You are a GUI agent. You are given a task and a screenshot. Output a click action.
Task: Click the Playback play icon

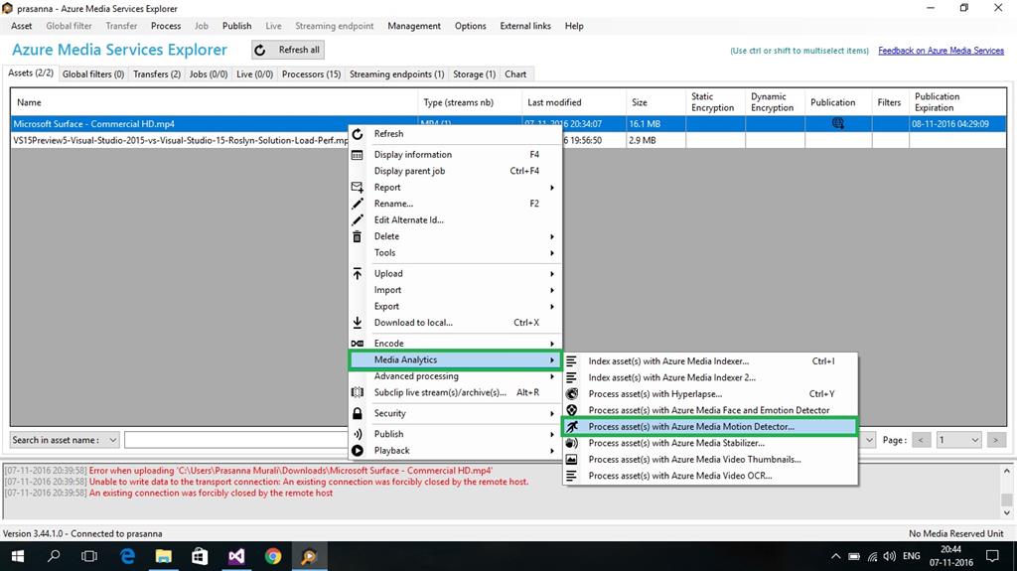[358, 451]
